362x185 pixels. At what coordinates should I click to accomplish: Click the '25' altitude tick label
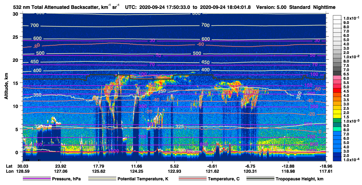point(16,37)
